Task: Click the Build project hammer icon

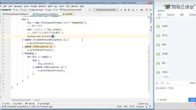Action: click(x=90, y=10)
